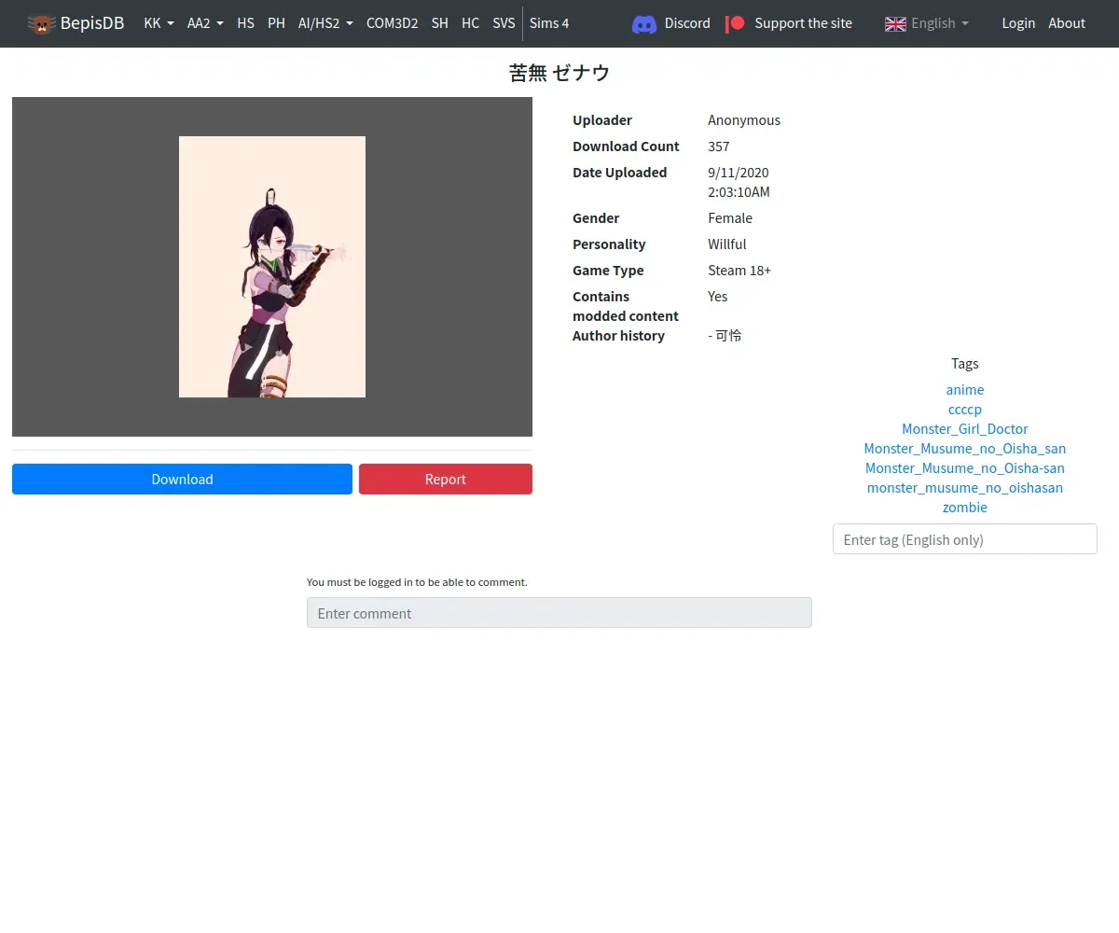Focus the Enter tag input field
1119x933 pixels.
tap(965, 539)
